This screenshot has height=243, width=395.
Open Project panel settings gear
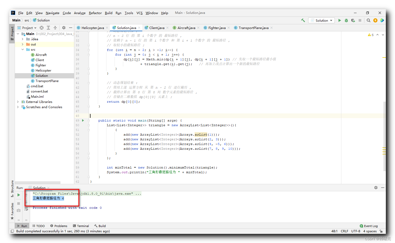[x=64, y=28]
